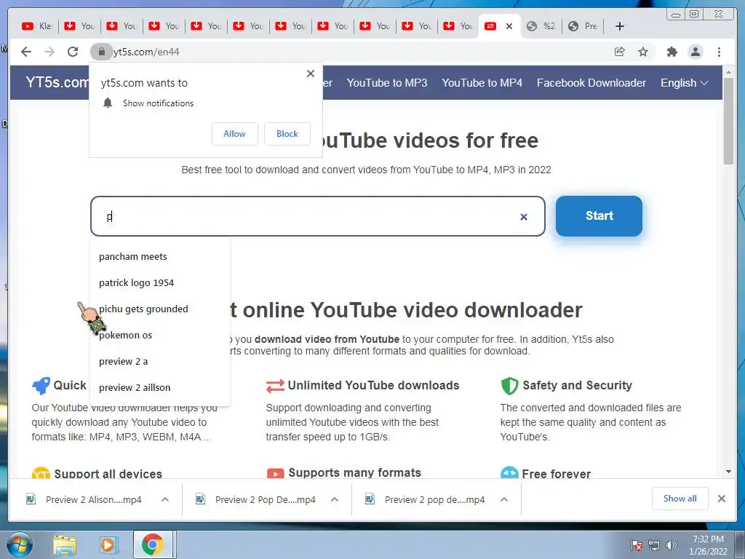Open the volume speaker tray icon

[x=672, y=545]
